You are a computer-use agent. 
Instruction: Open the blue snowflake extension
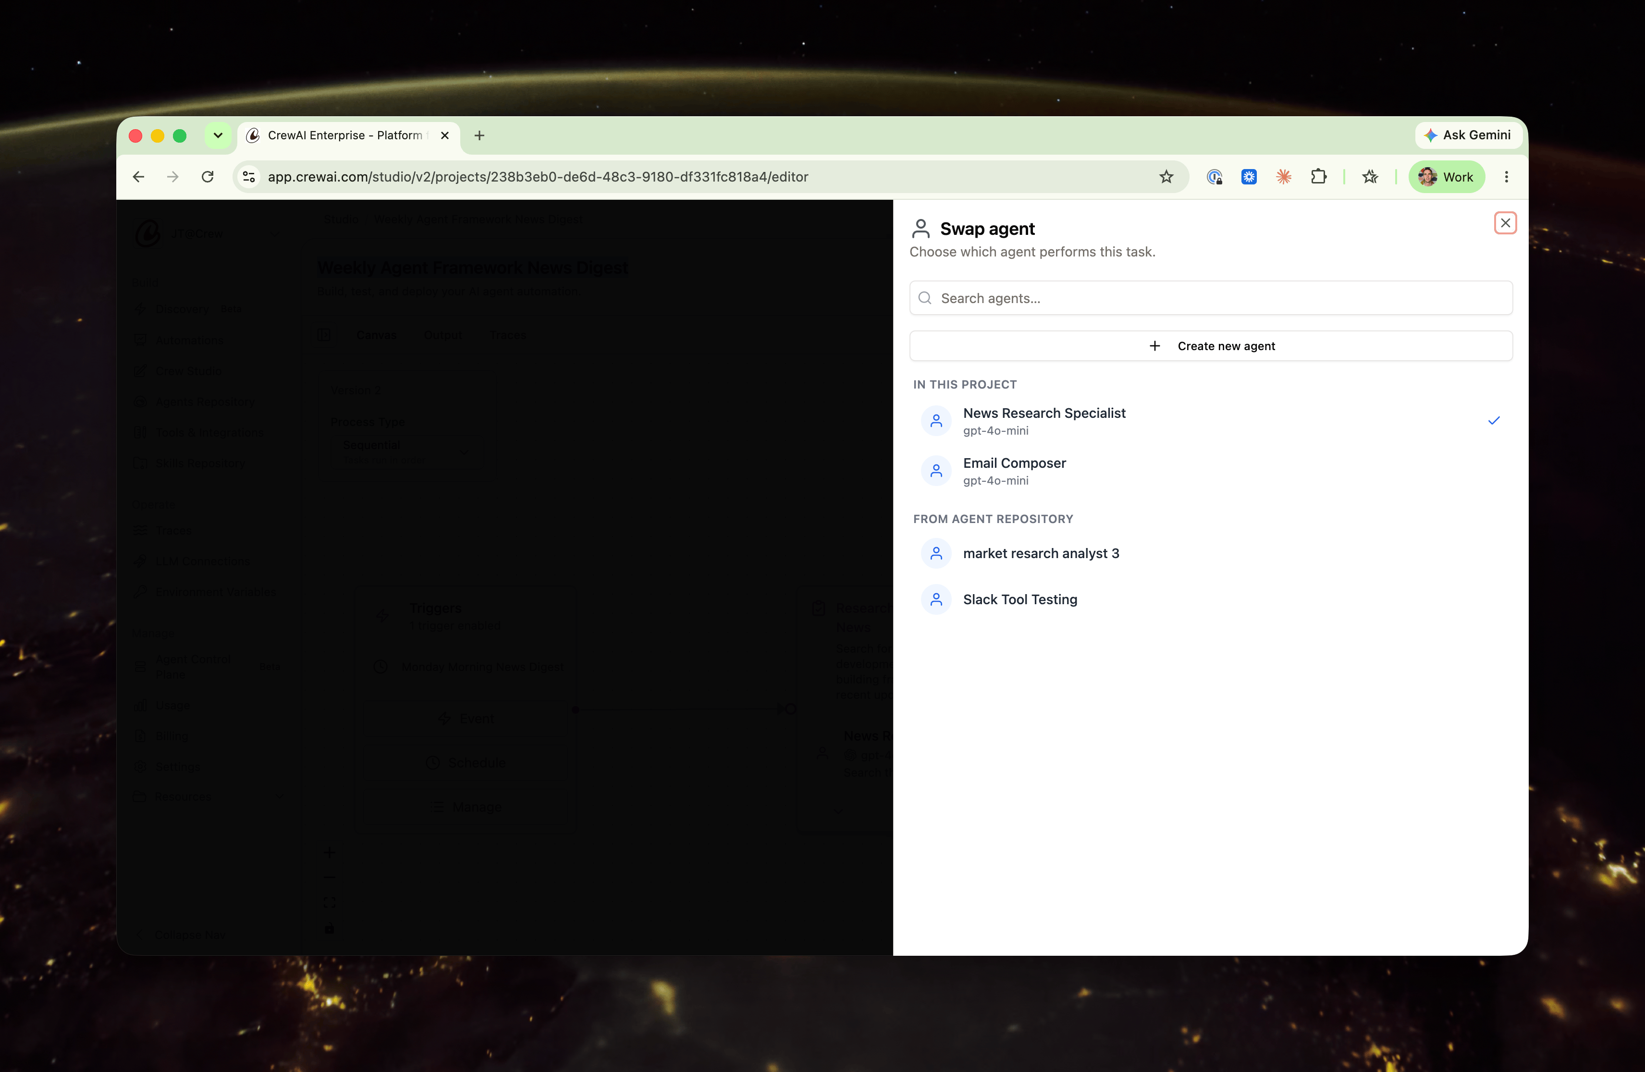[x=1248, y=177]
